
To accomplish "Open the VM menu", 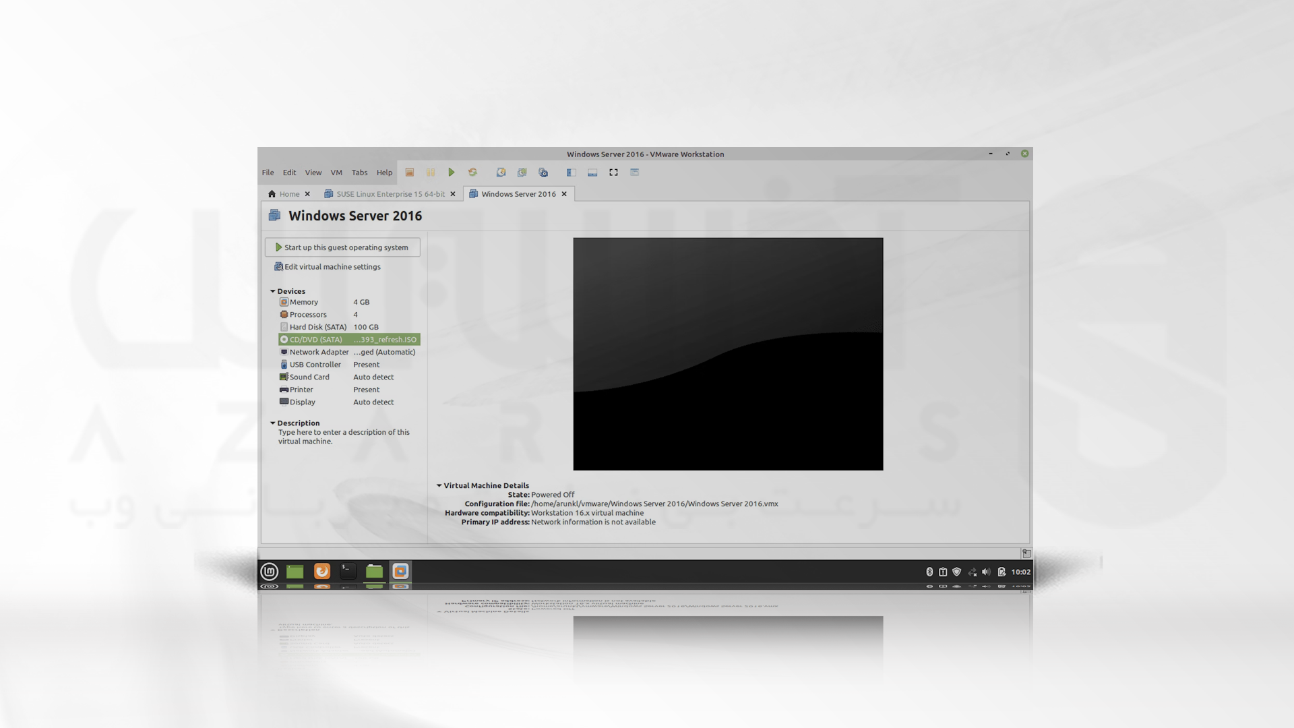I will 336,173.
